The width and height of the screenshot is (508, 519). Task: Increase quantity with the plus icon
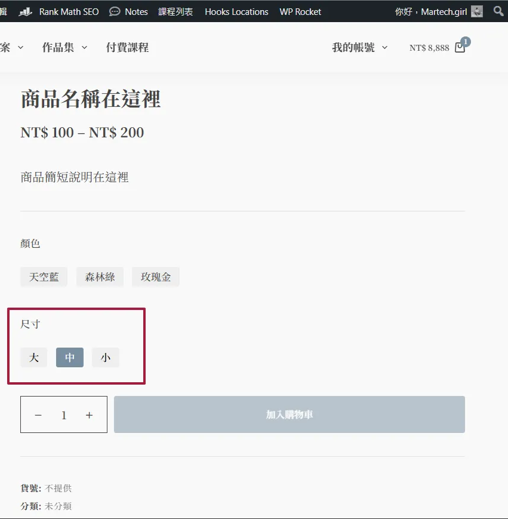89,415
